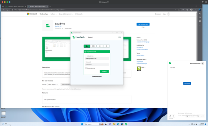Open the Bing icon in the Edge sidebar

point(200,10)
